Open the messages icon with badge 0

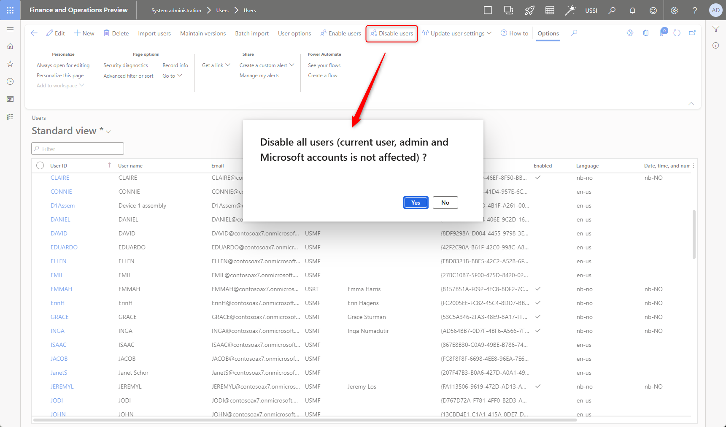662,32
